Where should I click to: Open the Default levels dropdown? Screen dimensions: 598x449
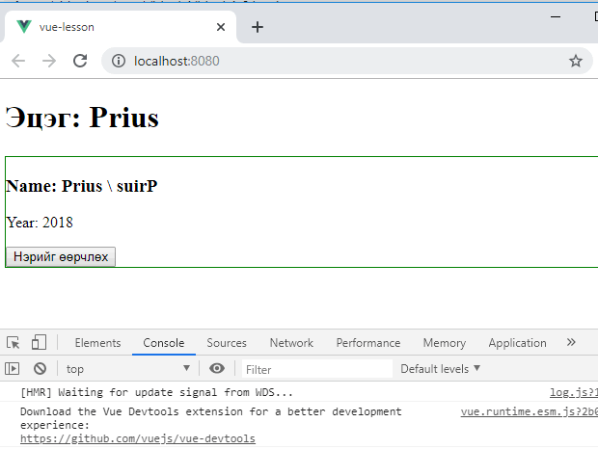pos(440,369)
